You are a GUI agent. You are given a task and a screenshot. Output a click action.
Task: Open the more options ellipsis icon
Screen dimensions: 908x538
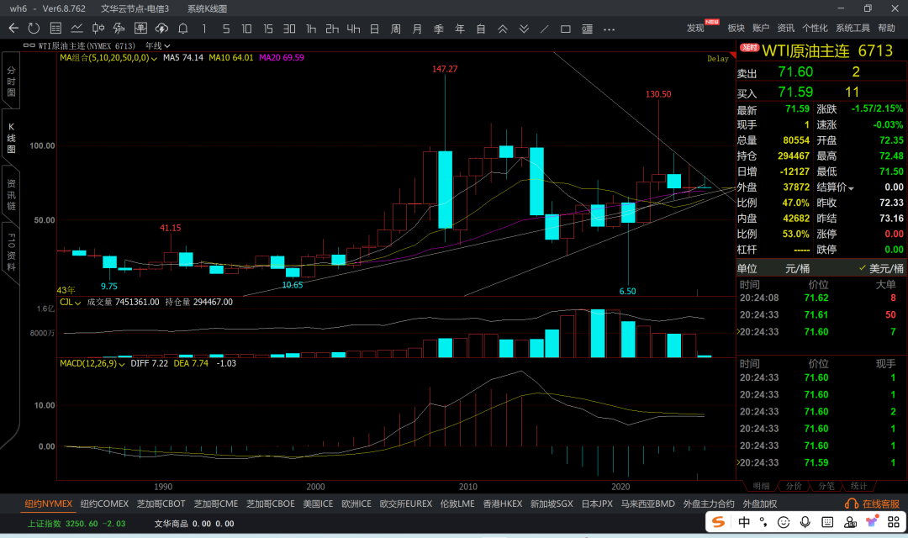(x=609, y=29)
